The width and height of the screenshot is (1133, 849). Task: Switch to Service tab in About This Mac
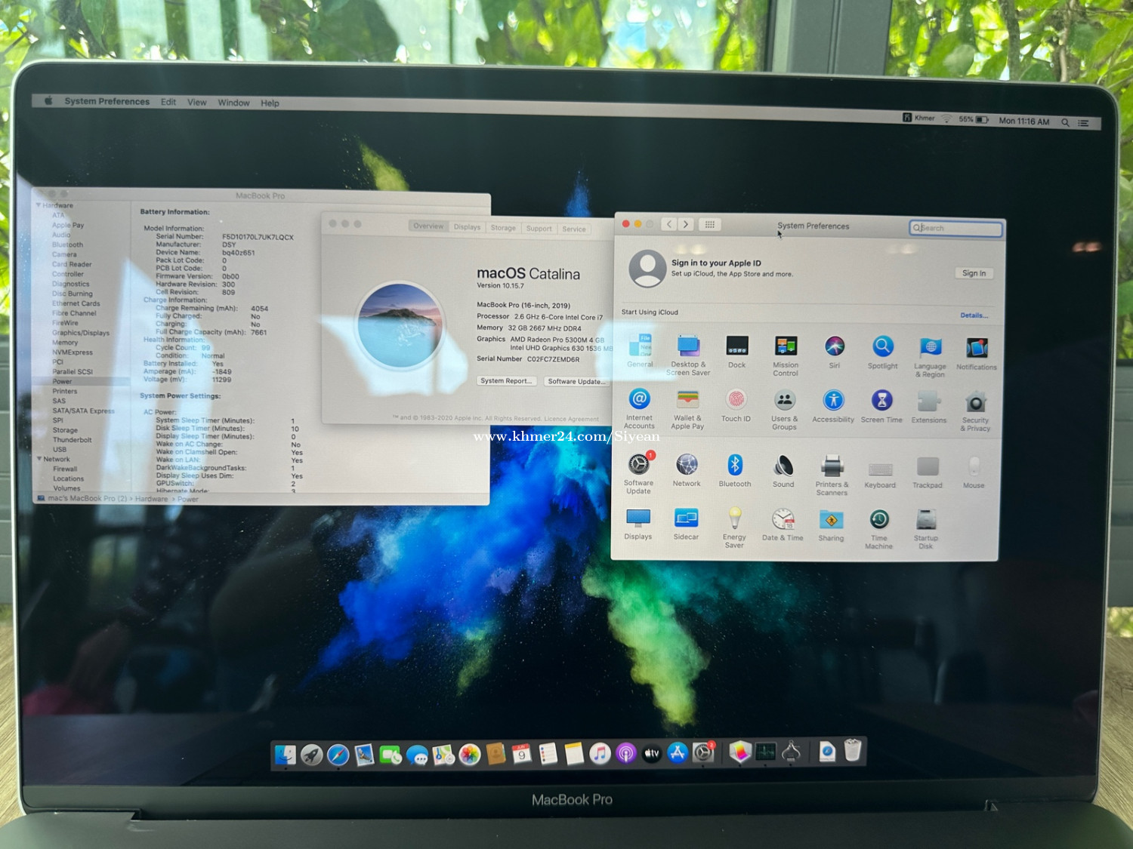[574, 229]
